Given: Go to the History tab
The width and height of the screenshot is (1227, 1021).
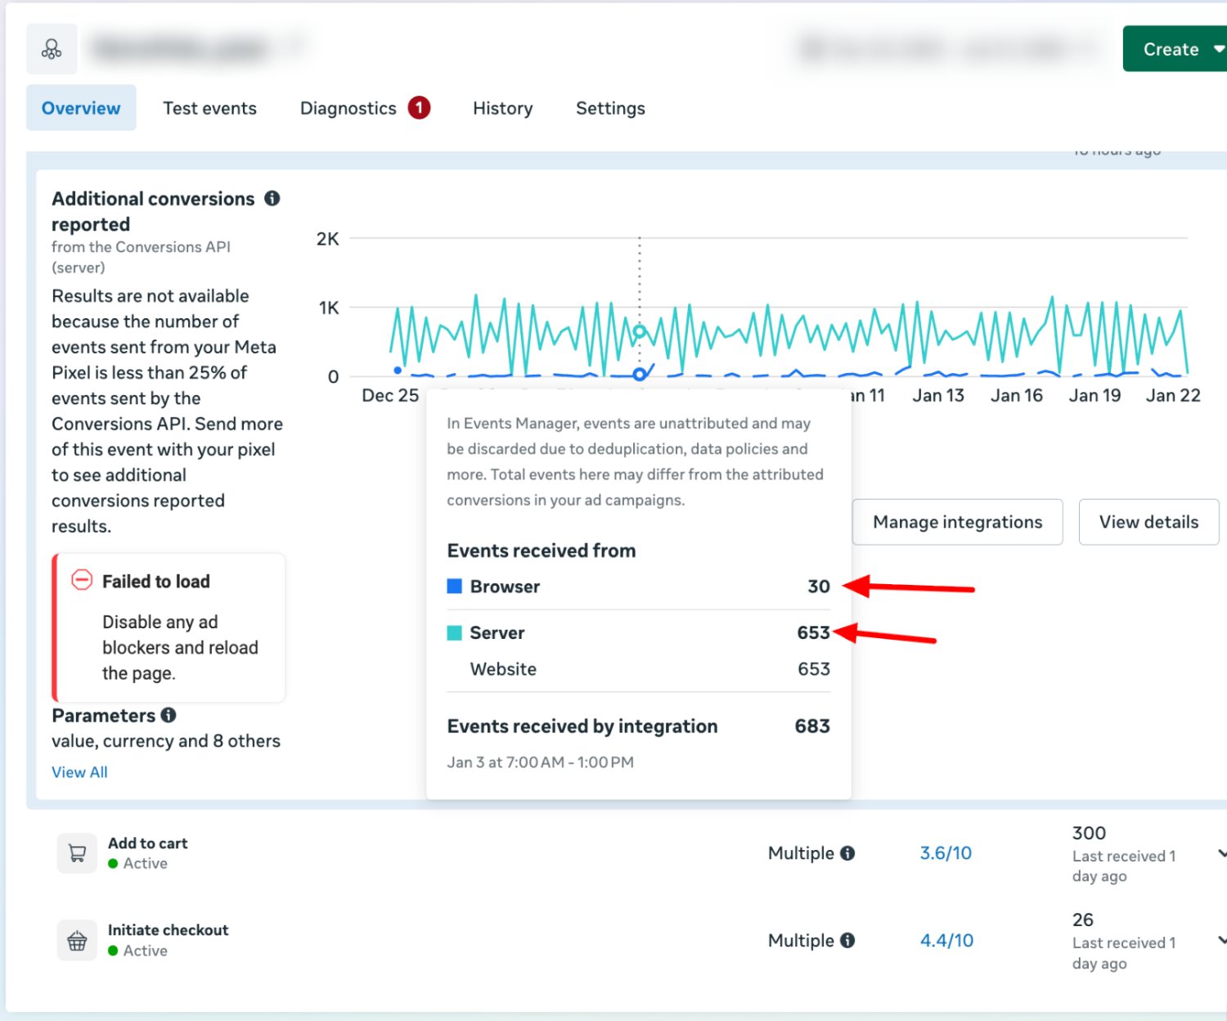Looking at the screenshot, I should (502, 108).
